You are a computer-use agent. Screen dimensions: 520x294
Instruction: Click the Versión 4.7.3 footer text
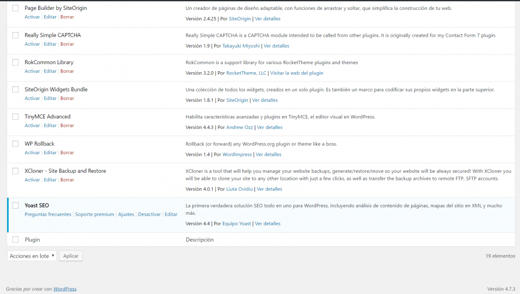[501, 289]
